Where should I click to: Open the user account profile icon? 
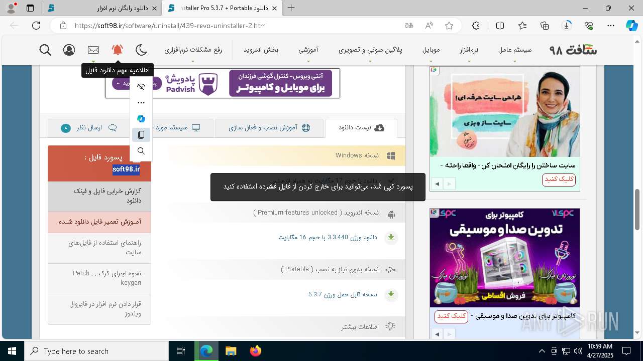(x=69, y=50)
